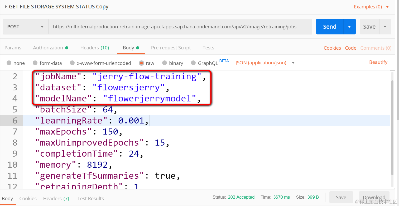Click the memory value 8192

pos(97,164)
